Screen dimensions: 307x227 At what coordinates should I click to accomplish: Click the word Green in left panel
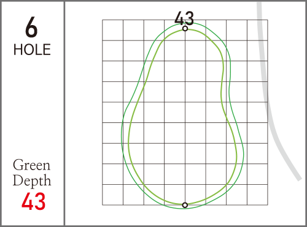tap(31, 165)
